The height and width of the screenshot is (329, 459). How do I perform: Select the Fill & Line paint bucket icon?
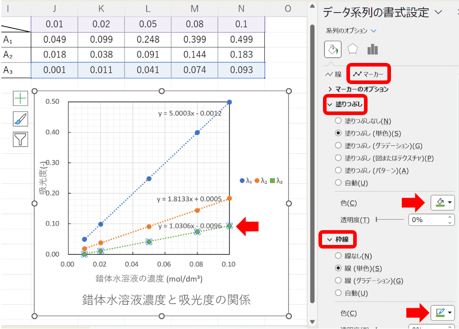pos(333,49)
